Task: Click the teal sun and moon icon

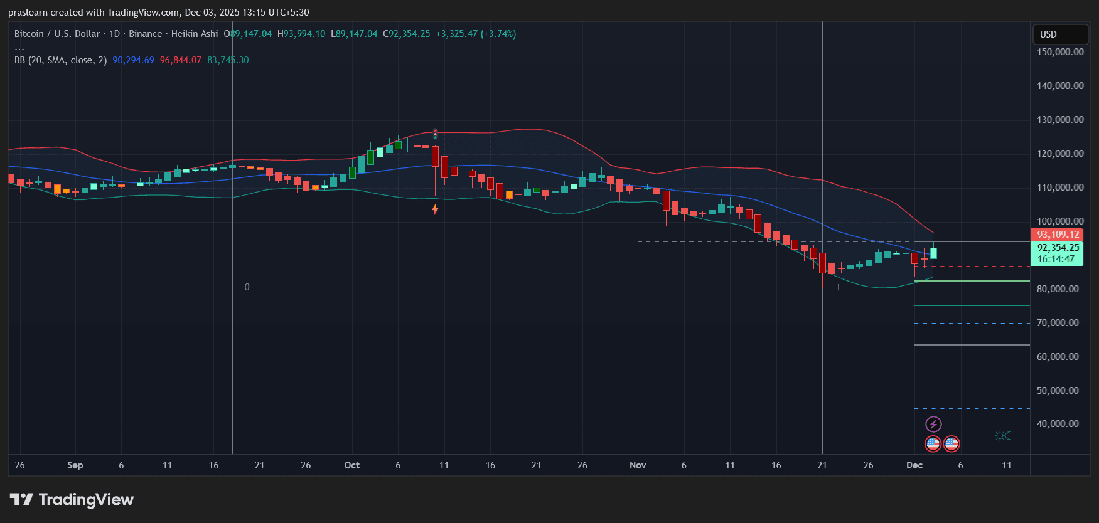Action: tap(1003, 436)
